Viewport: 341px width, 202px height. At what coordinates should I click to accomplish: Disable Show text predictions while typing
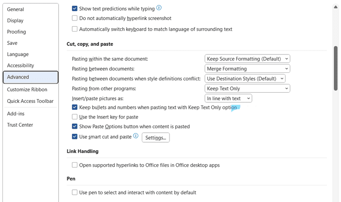click(x=75, y=9)
